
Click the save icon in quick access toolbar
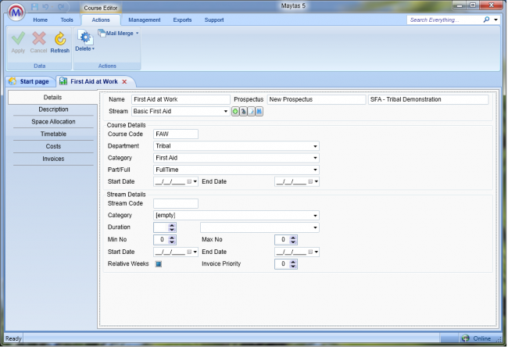coord(34,6)
